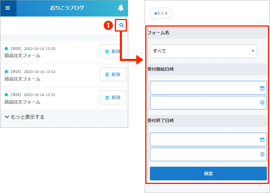Click the notification bell icon
The image size is (270, 193).
[x=121, y=8]
